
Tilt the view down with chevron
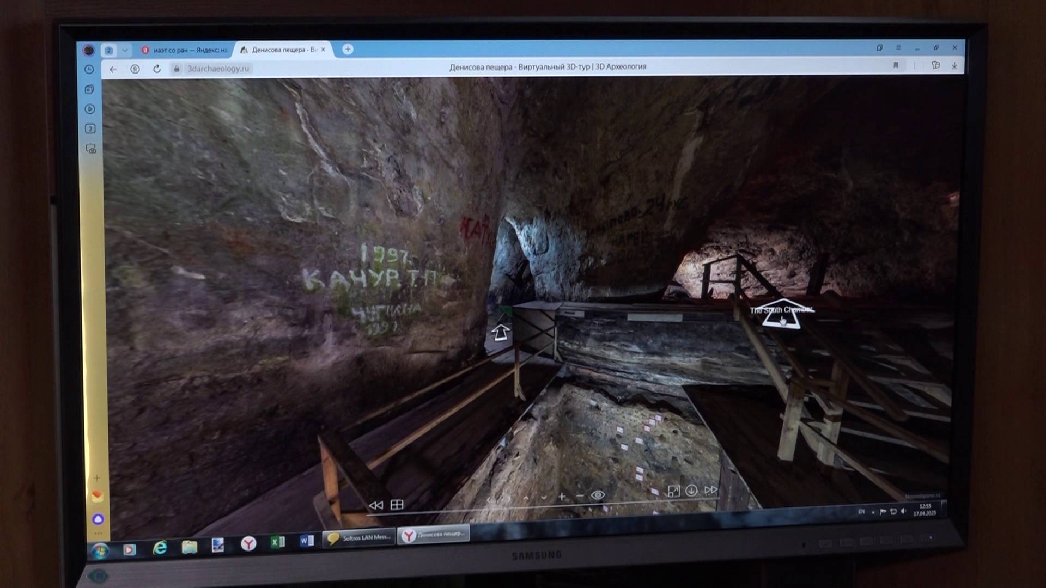[544, 498]
